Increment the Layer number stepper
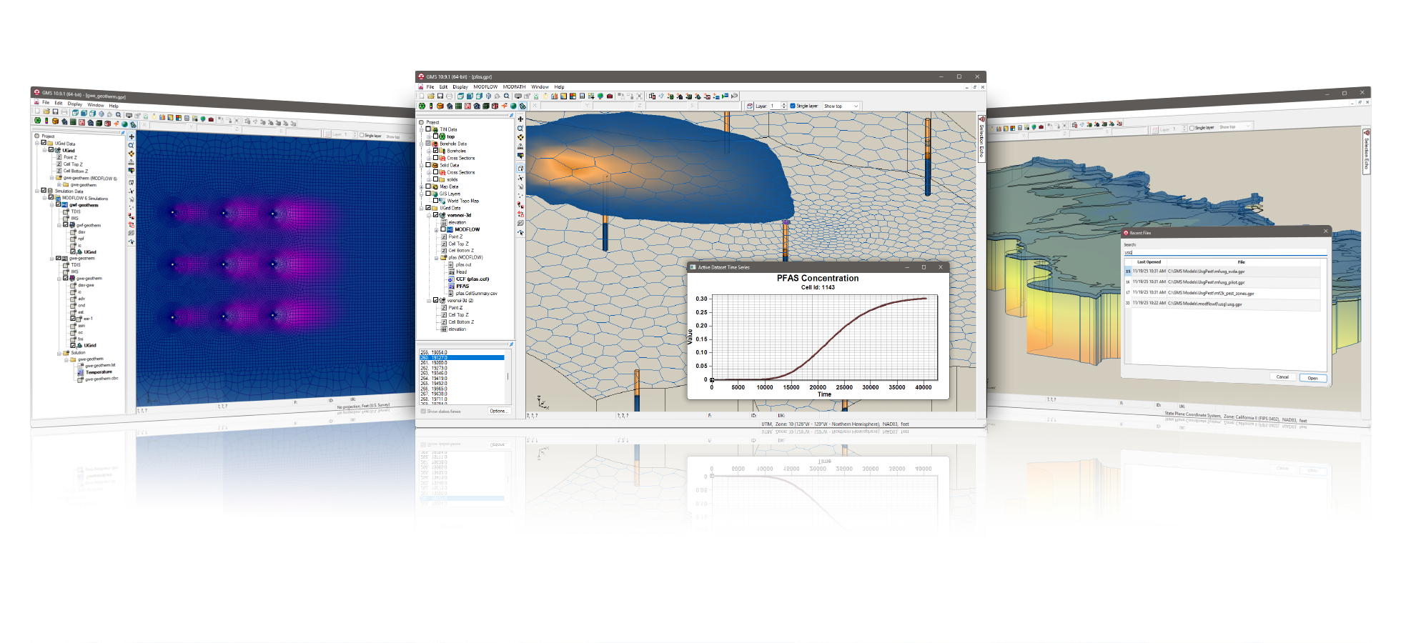Image resolution: width=1401 pixels, height=643 pixels. coord(784,104)
